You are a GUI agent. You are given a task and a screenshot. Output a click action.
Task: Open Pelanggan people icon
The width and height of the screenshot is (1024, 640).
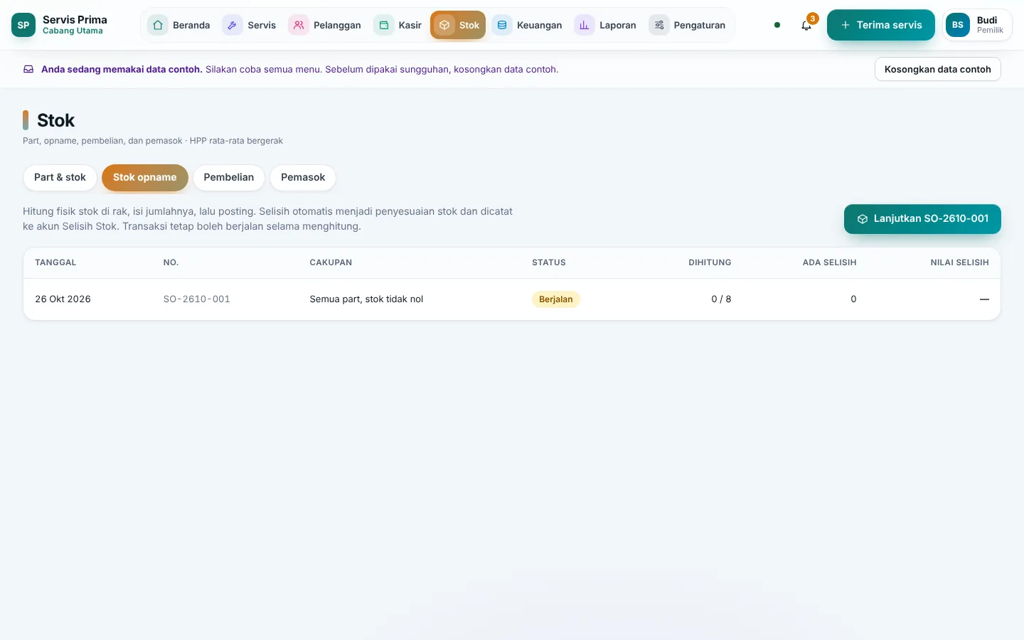point(299,25)
